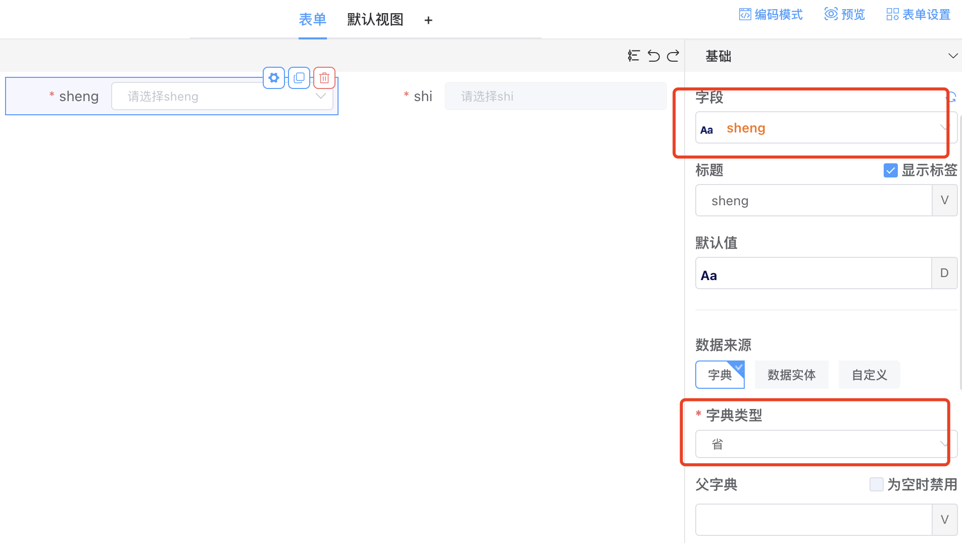Collapse the 基础 panel section
The width and height of the screenshot is (962, 543).
[x=952, y=56]
